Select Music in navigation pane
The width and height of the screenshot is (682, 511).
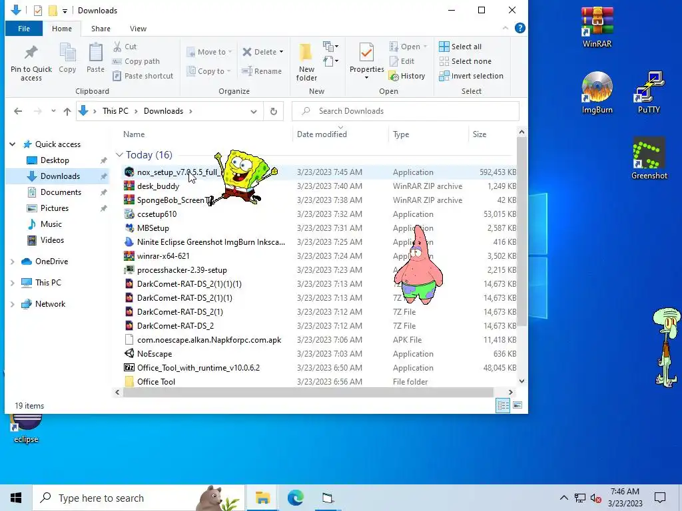(51, 224)
